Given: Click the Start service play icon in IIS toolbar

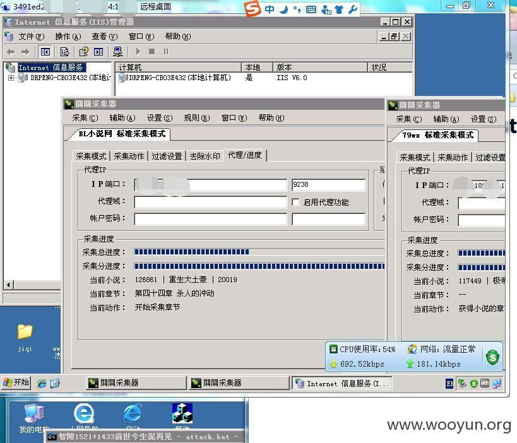Looking at the screenshot, I should click(138, 52).
